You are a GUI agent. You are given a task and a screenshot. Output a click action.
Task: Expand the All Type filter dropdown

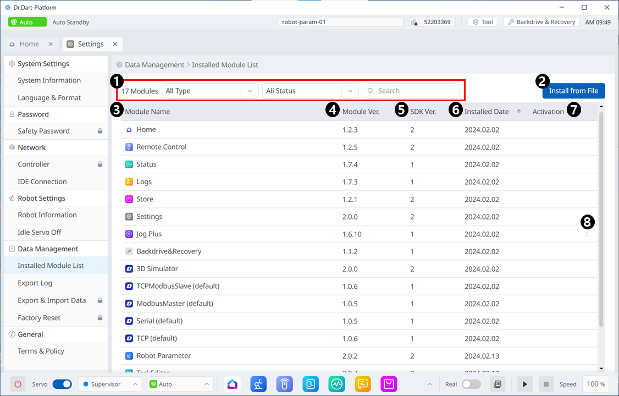point(209,91)
